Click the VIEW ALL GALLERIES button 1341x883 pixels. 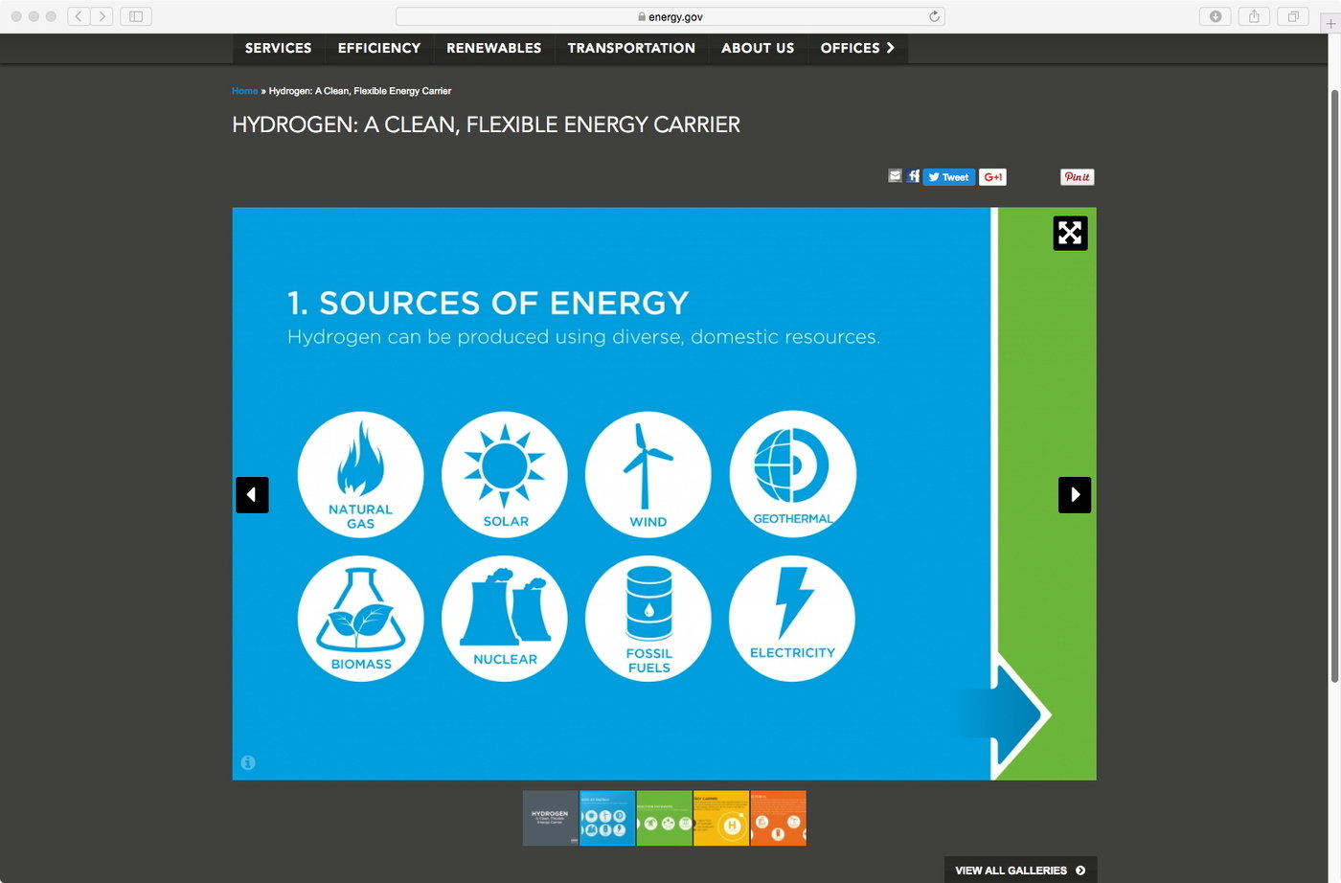tap(1020, 870)
